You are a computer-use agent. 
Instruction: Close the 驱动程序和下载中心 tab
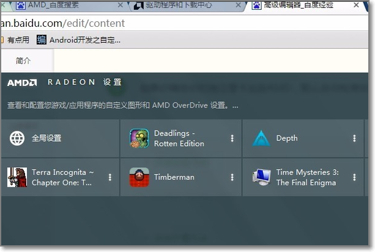238,5
